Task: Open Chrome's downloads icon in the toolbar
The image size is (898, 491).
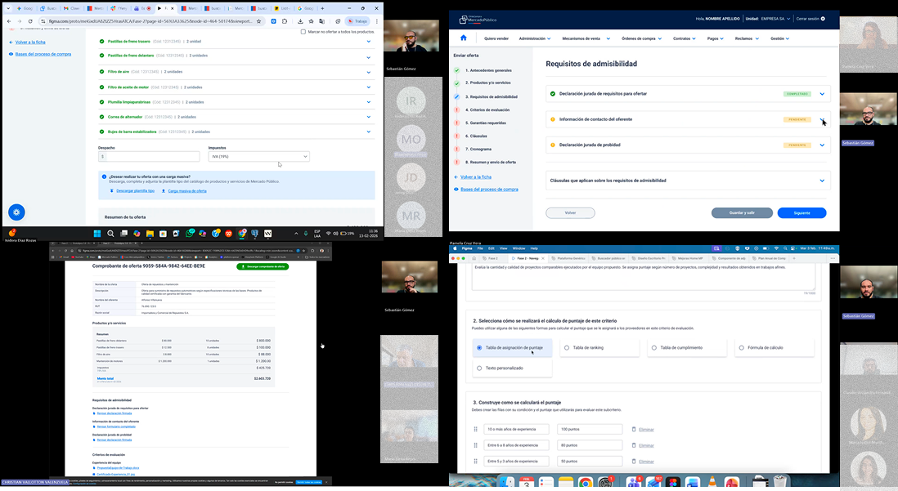Action: (300, 21)
